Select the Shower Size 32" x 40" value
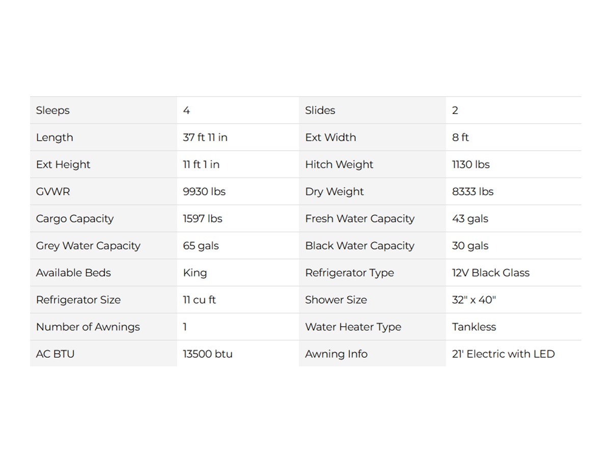 (474, 300)
